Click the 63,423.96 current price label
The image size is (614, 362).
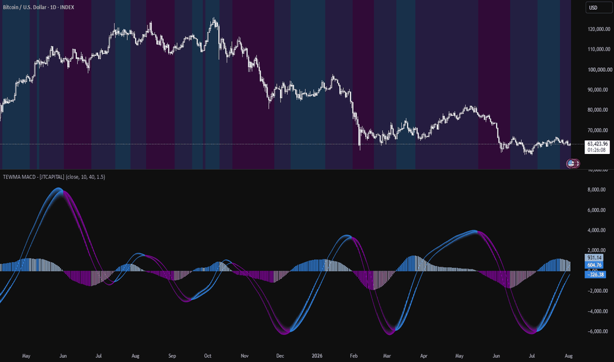pyautogui.click(x=597, y=144)
